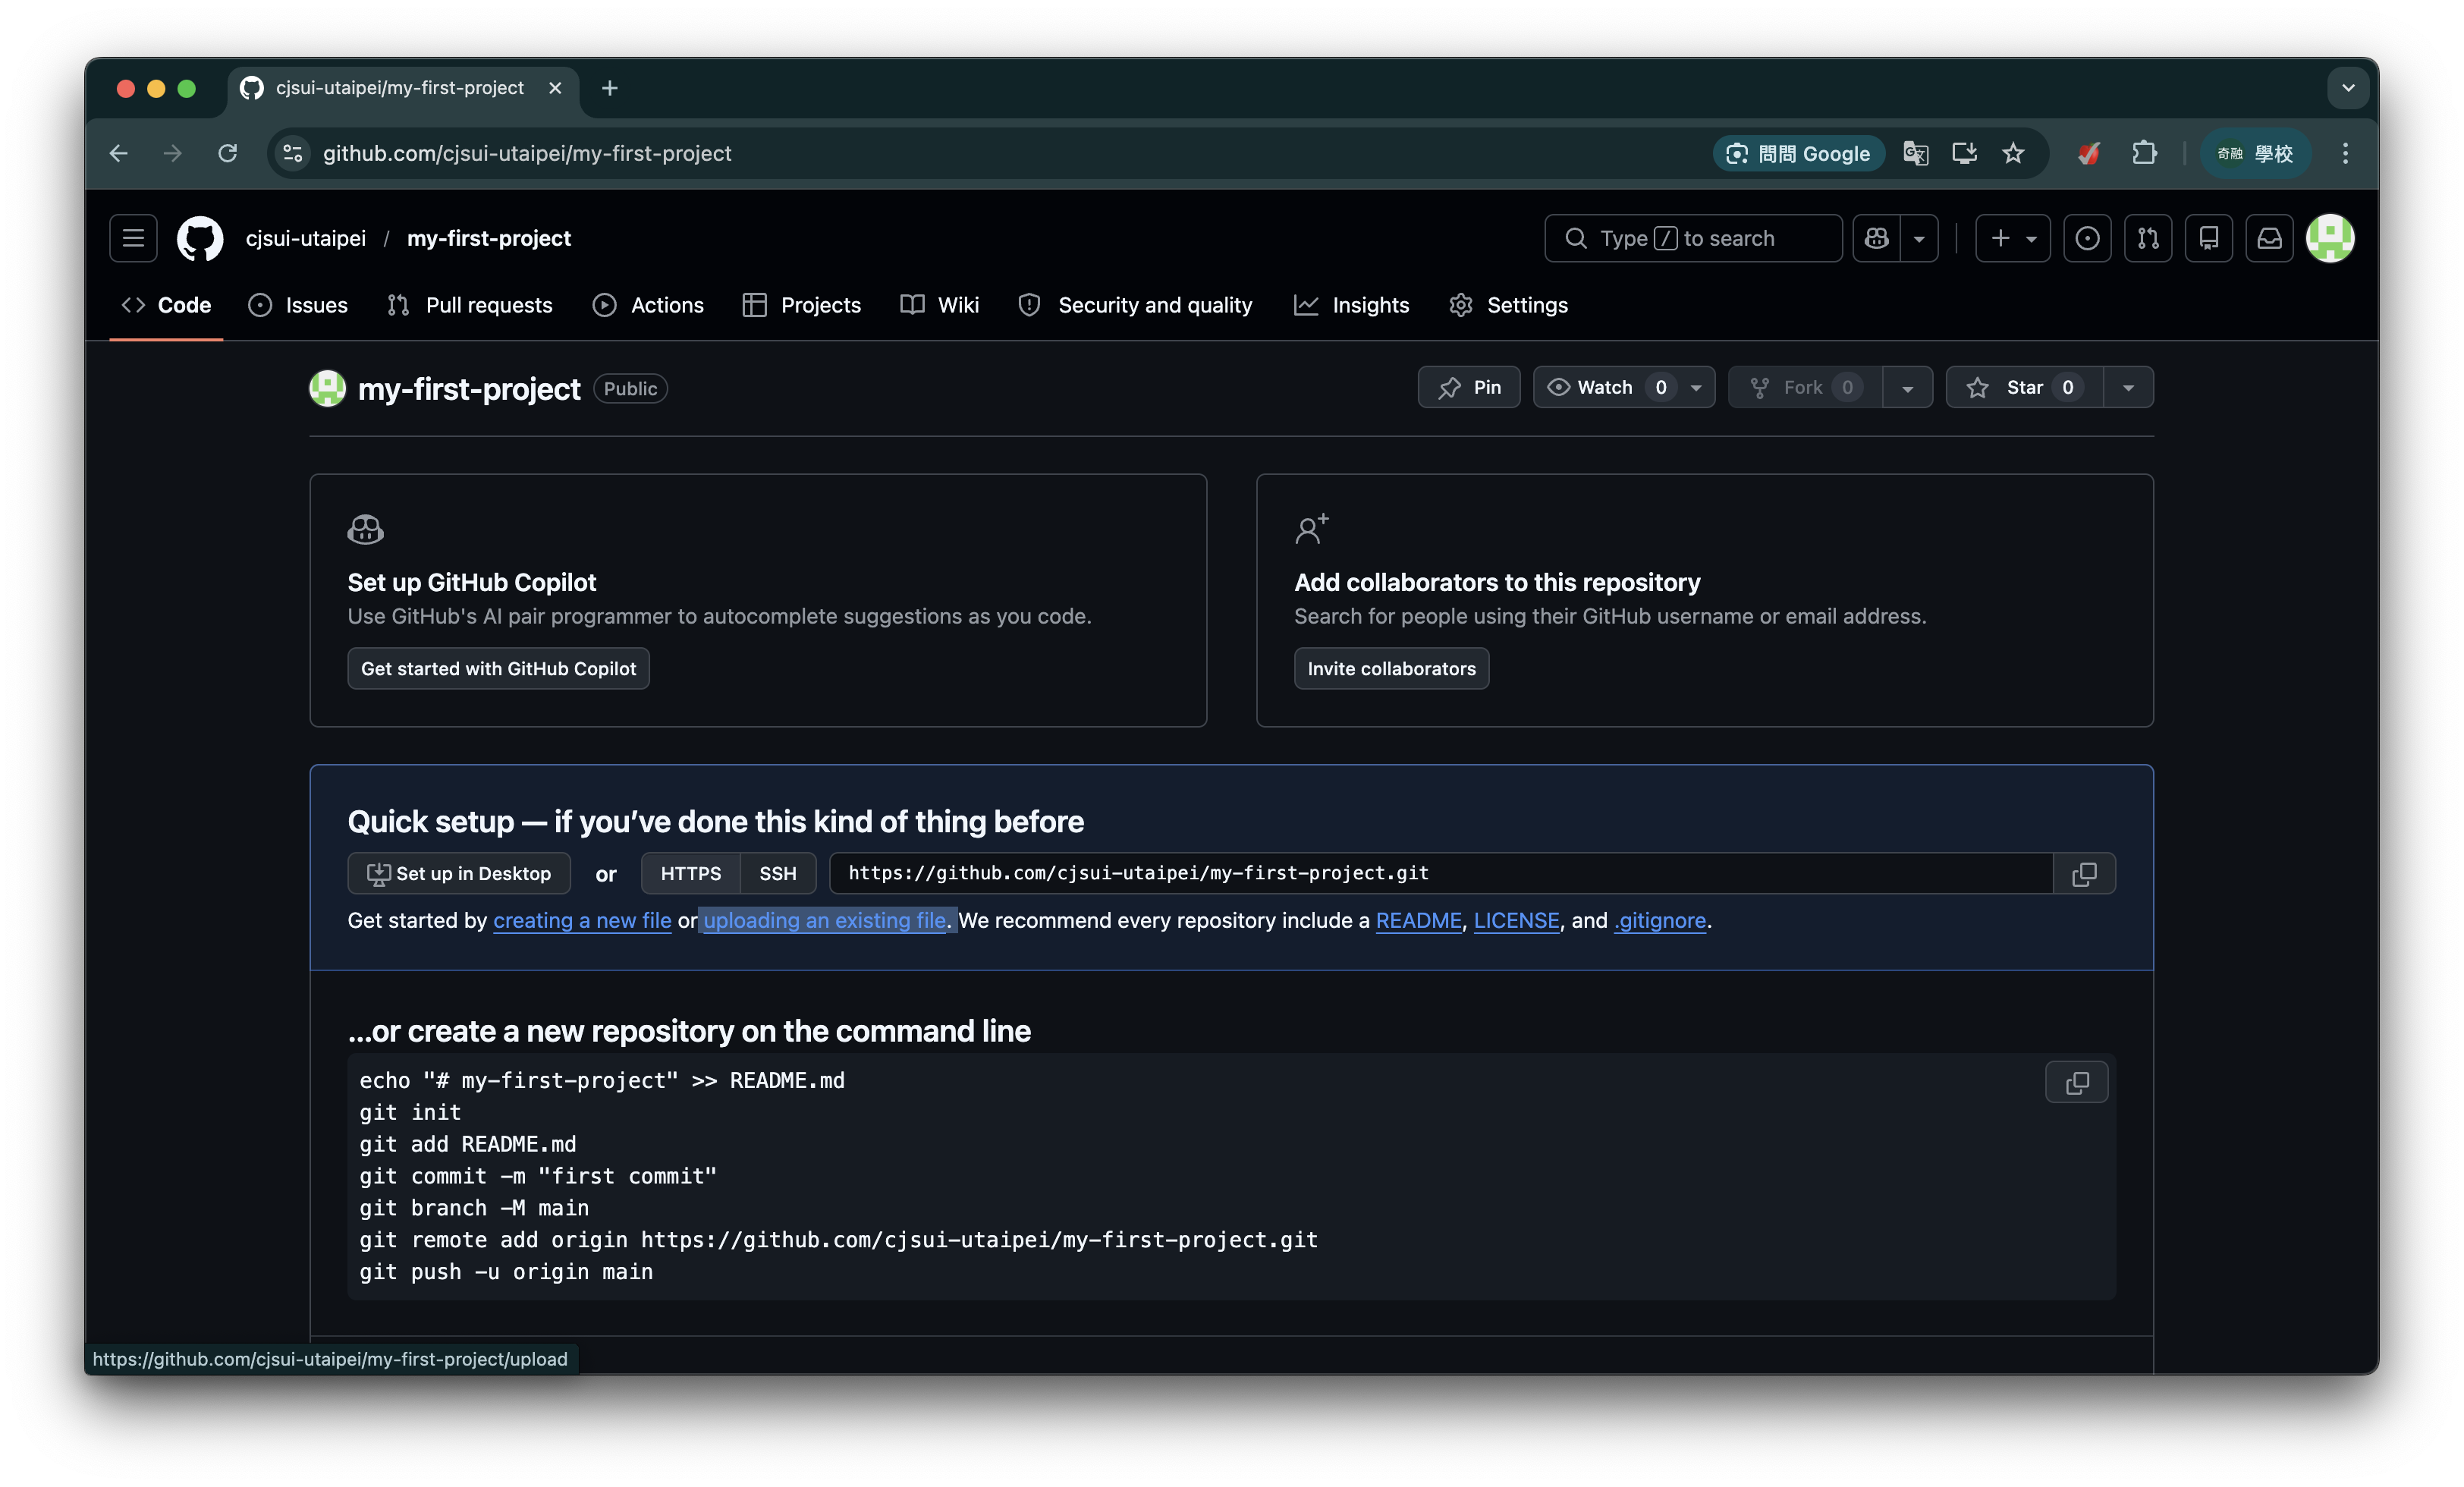
Task: Open the Issues shortcut icon in header
Action: pos(2087,238)
